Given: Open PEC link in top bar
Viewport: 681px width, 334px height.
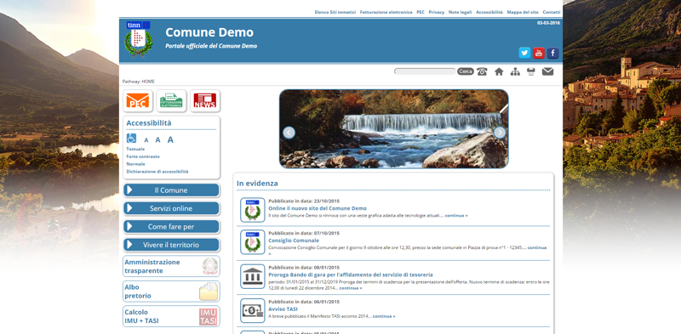Looking at the screenshot, I should click(x=421, y=12).
